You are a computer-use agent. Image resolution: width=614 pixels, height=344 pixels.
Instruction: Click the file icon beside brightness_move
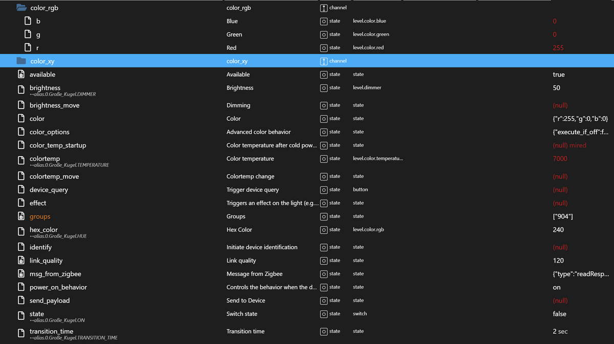(20, 105)
